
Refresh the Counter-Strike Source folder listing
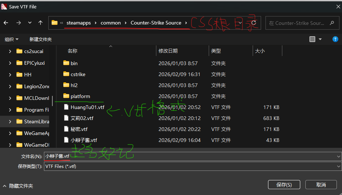[x=254, y=23]
